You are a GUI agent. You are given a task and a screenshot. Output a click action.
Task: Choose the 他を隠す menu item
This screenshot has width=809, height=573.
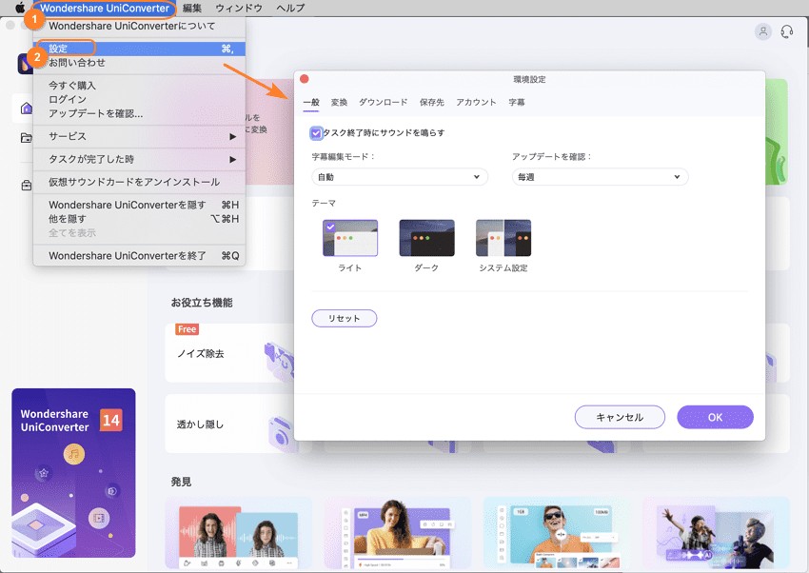pos(139,219)
